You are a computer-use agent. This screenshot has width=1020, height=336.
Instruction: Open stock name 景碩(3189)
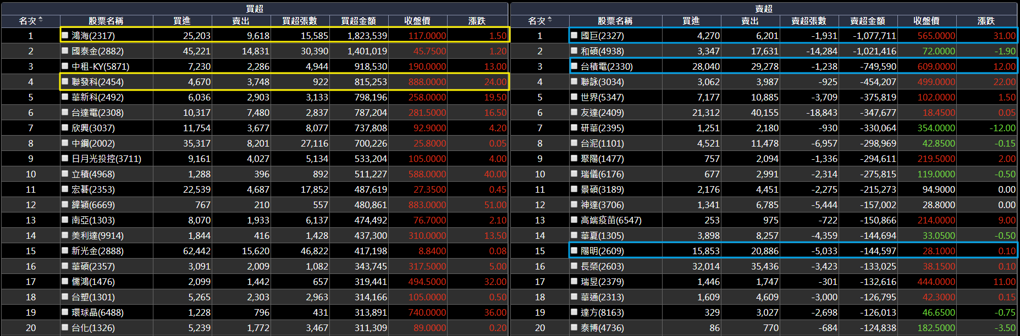point(602,189)
